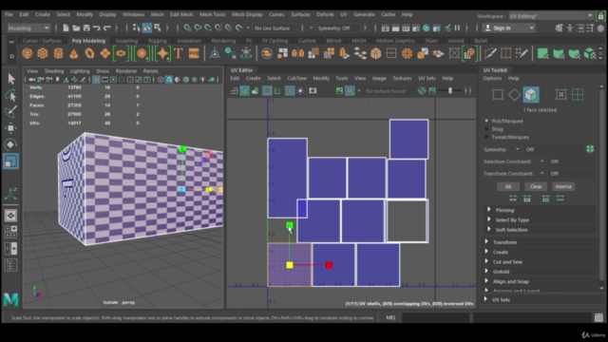
Task: Click the UV Toolkit vertical scrollbar
Action: pyautogui.click(x=601, y=186)
